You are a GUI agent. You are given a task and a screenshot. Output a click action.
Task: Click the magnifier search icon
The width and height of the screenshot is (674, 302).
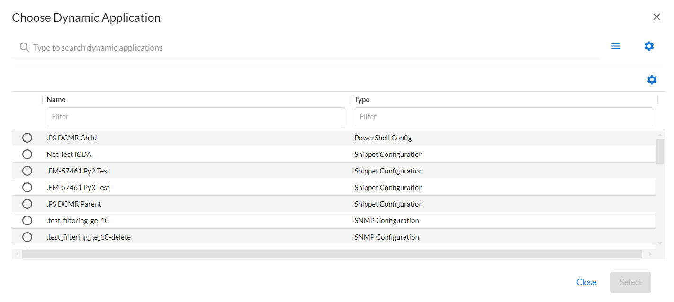(x=25, y=47)
